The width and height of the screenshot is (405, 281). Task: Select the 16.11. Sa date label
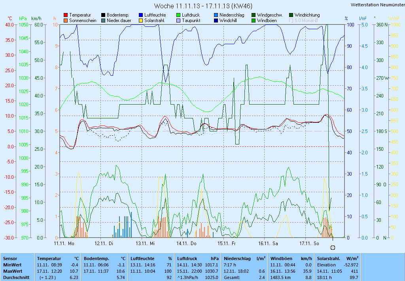(268, 244)
